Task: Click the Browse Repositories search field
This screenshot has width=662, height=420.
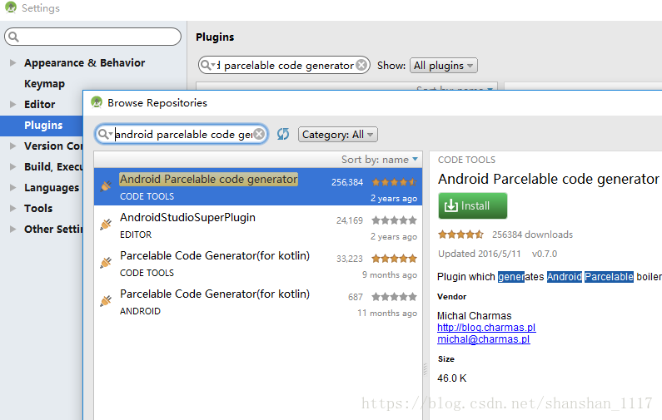Action: click(182, 134)
